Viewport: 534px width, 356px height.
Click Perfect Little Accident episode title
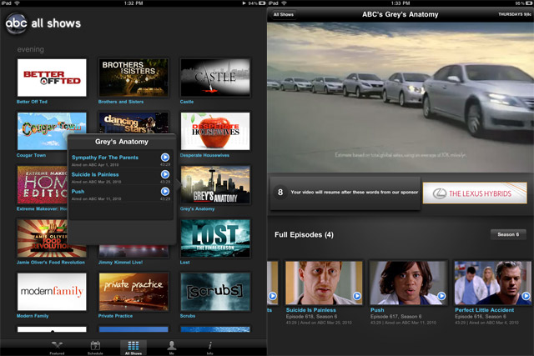click(x=484, y=310)
